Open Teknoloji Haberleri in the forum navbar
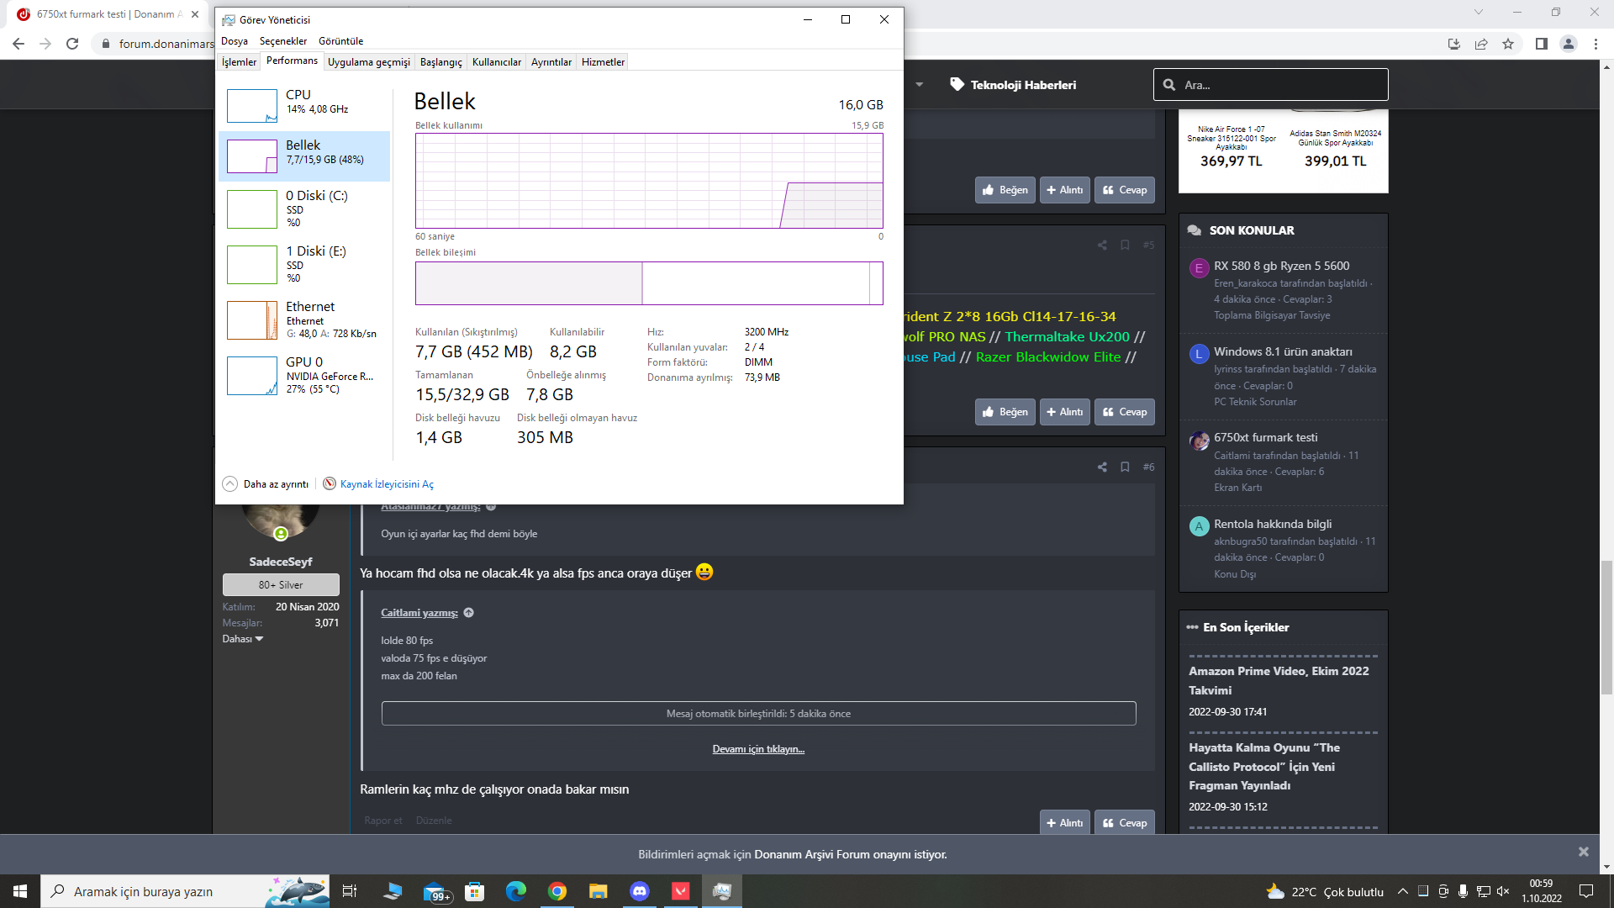 (1013, 85)
